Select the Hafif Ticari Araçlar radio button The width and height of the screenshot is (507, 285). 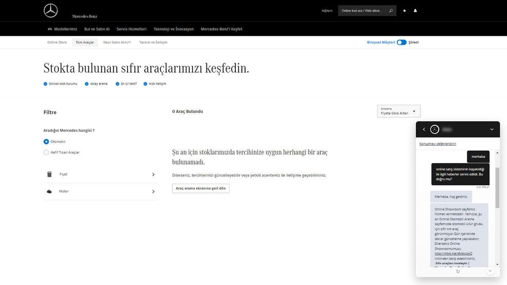tap(46, 152)
